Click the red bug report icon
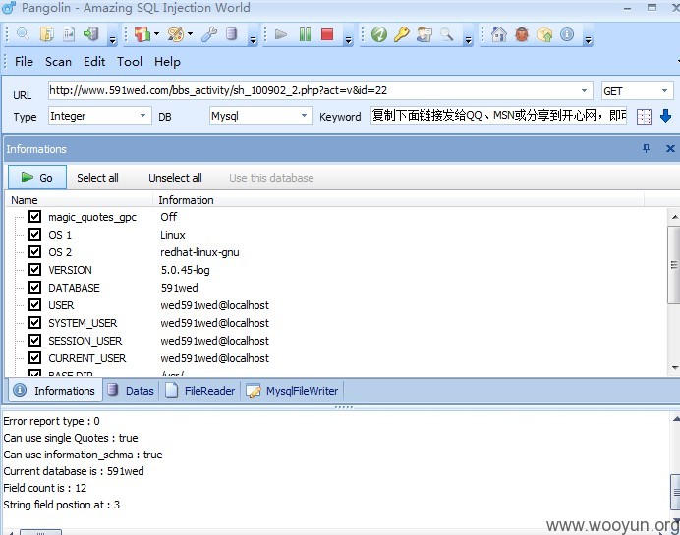 pyautogui.click(x=522, y=34)
